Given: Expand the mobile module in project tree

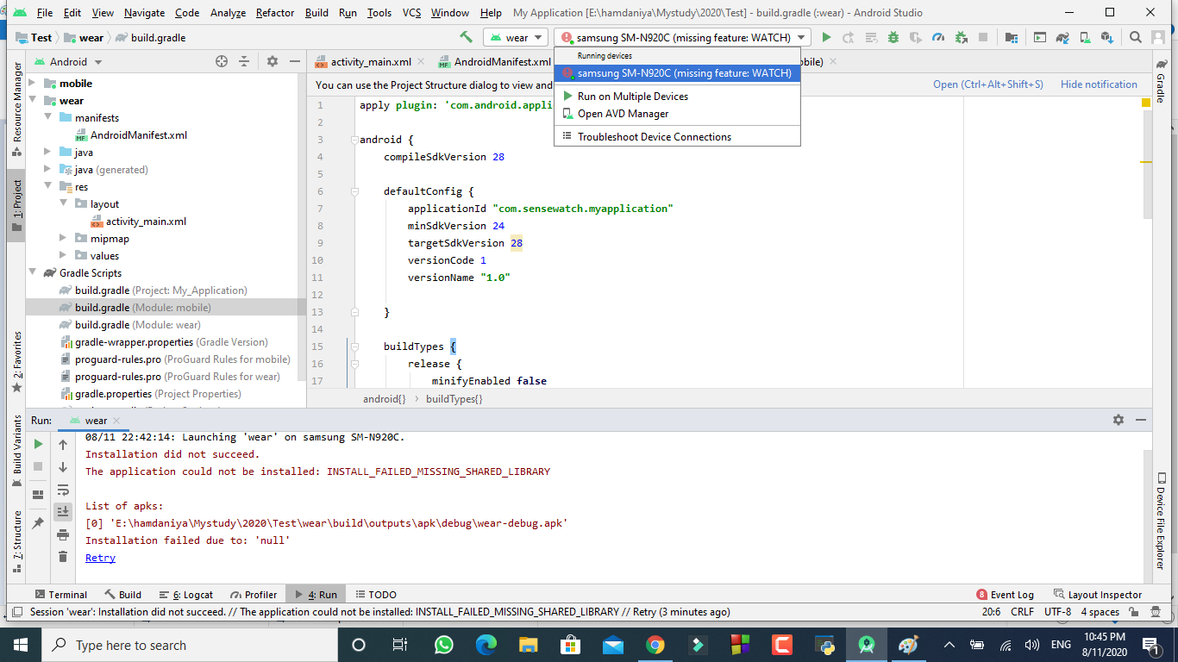Looking at the screenshot, I should tap(33, 84).
